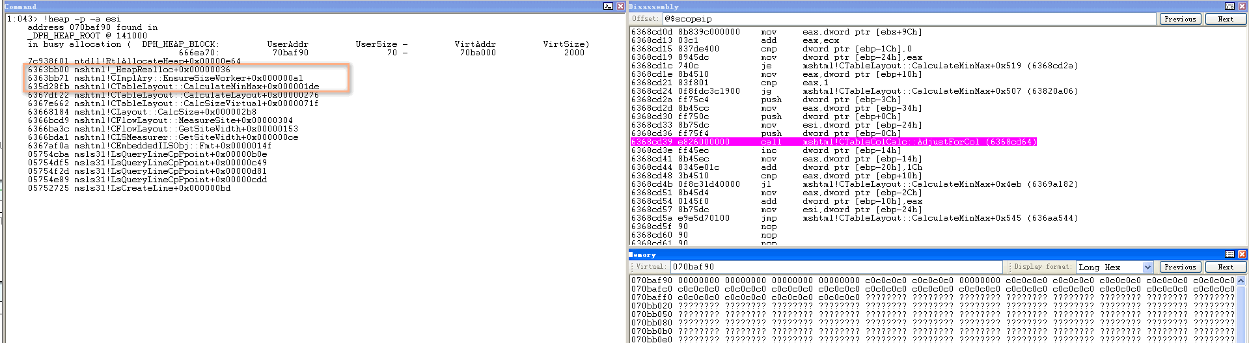Screen dimensions: 1249x343
Task: Open the Disassembly window options icon
Action: click(x=1229, y=6)
